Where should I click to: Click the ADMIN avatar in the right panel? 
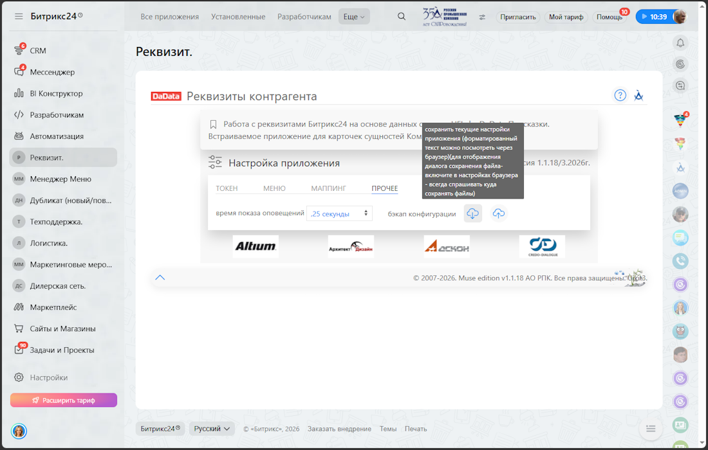680,191
